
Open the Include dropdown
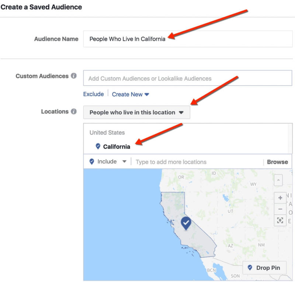(108, 162)
